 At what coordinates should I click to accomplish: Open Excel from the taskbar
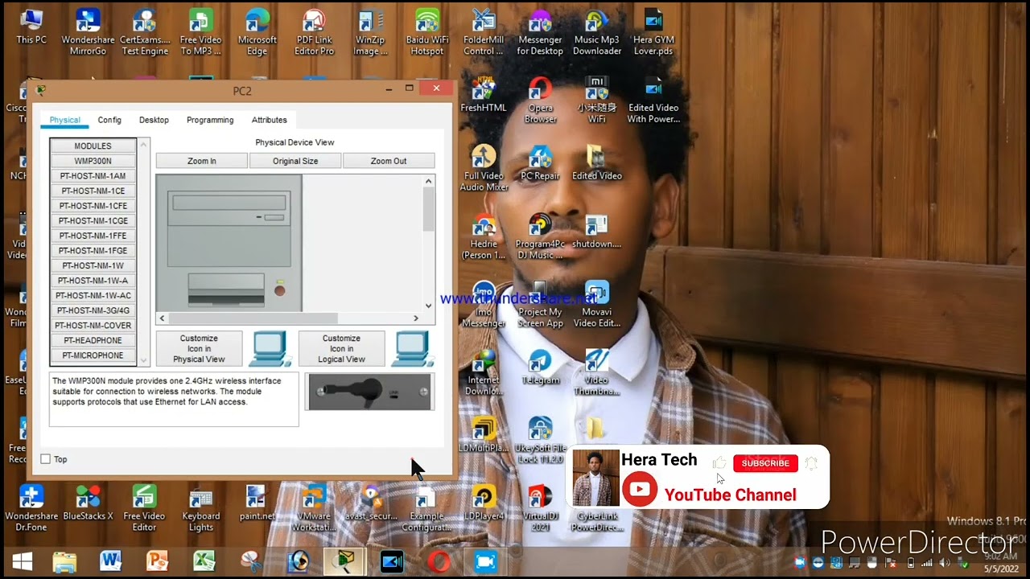pos(204,561)
